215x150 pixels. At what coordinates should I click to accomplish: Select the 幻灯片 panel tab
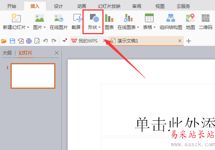coord(26,53)
